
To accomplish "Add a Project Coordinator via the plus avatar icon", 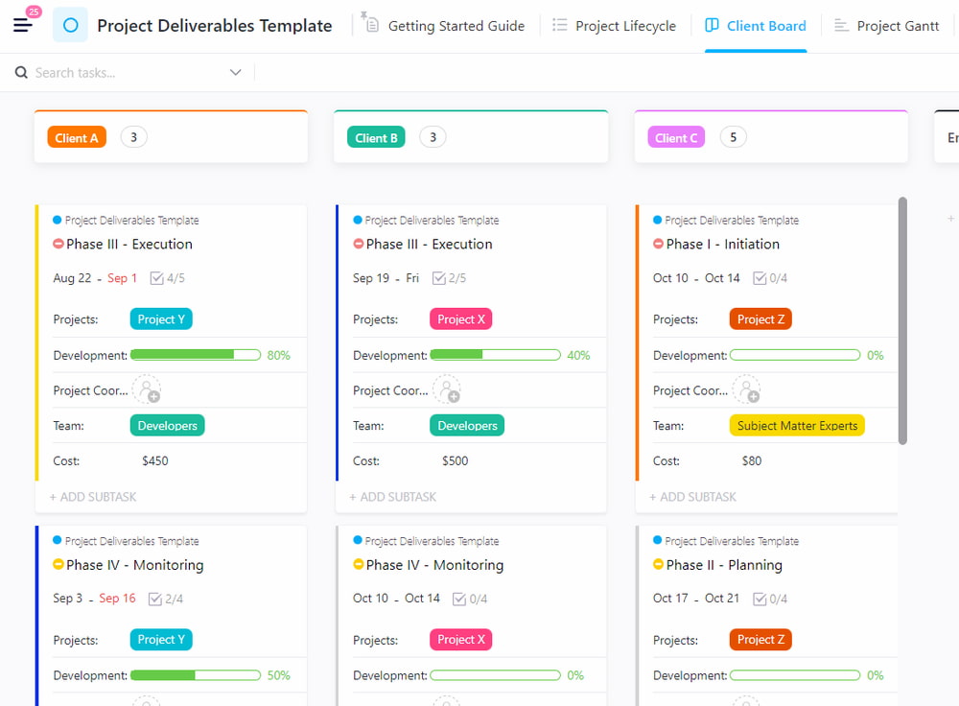I will pyautogui.click(x=148, y=388).
